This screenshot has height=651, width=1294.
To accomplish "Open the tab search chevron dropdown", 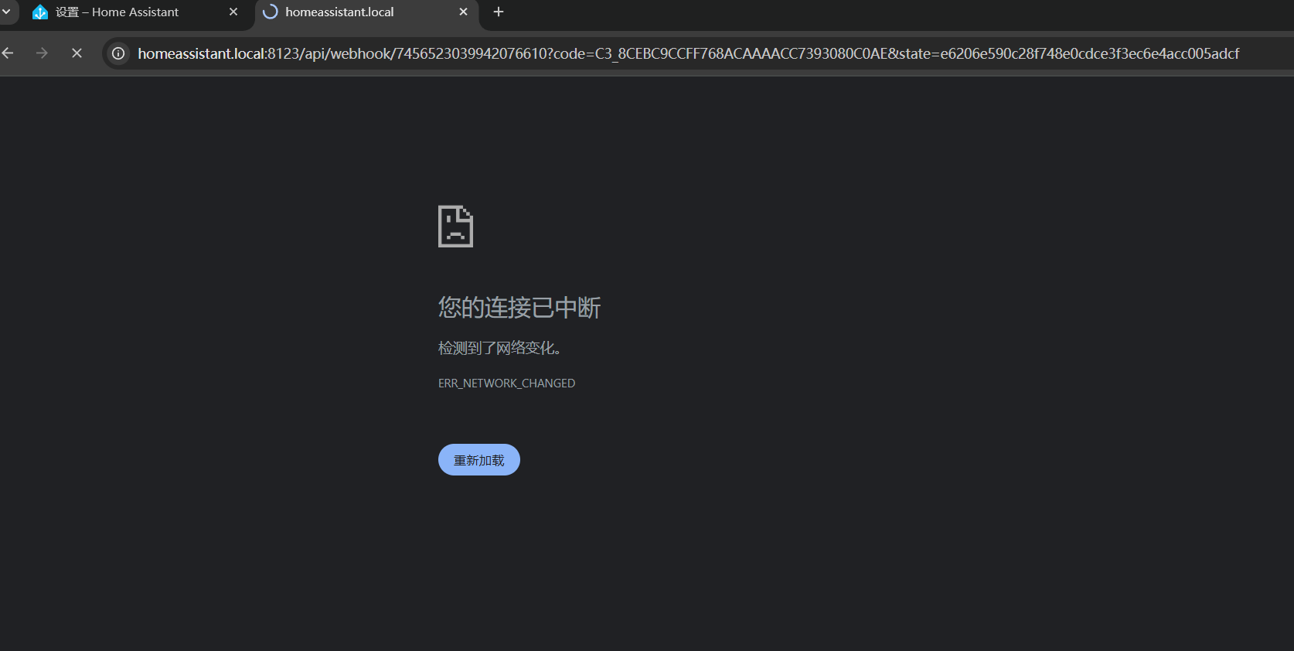I will point(6,12).
